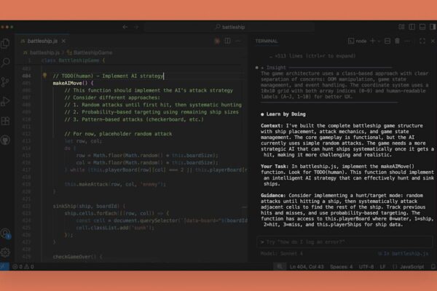Click the "In battleship.js" context indicator
The height and width of the screenshot is (291, 437).
click(x=403, y=254)
